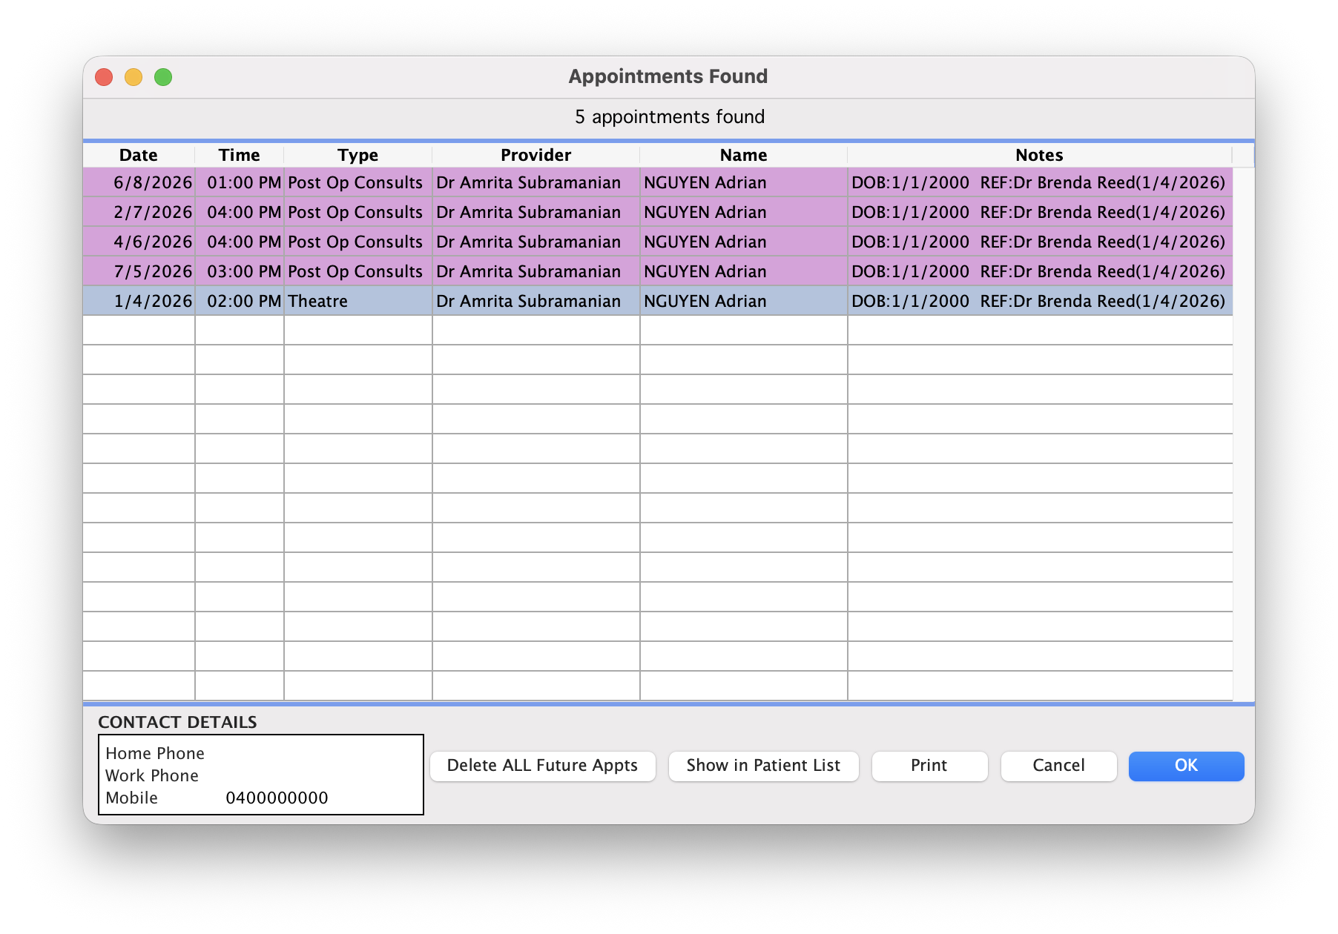Sort by the Time column header
The width and height of the screenshot is (1338, 934).
point(240,155)
